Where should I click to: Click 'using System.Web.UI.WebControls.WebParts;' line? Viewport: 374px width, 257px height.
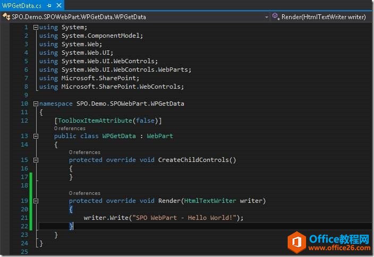tap(115, 70)
